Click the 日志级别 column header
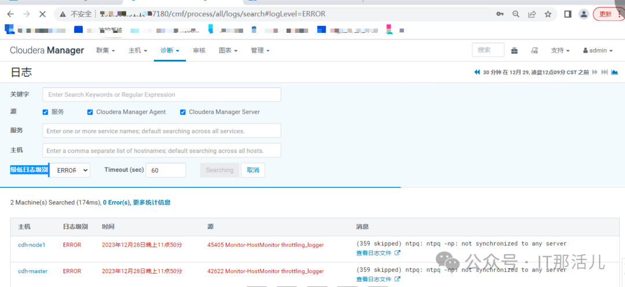 click(x=75, y=226)
